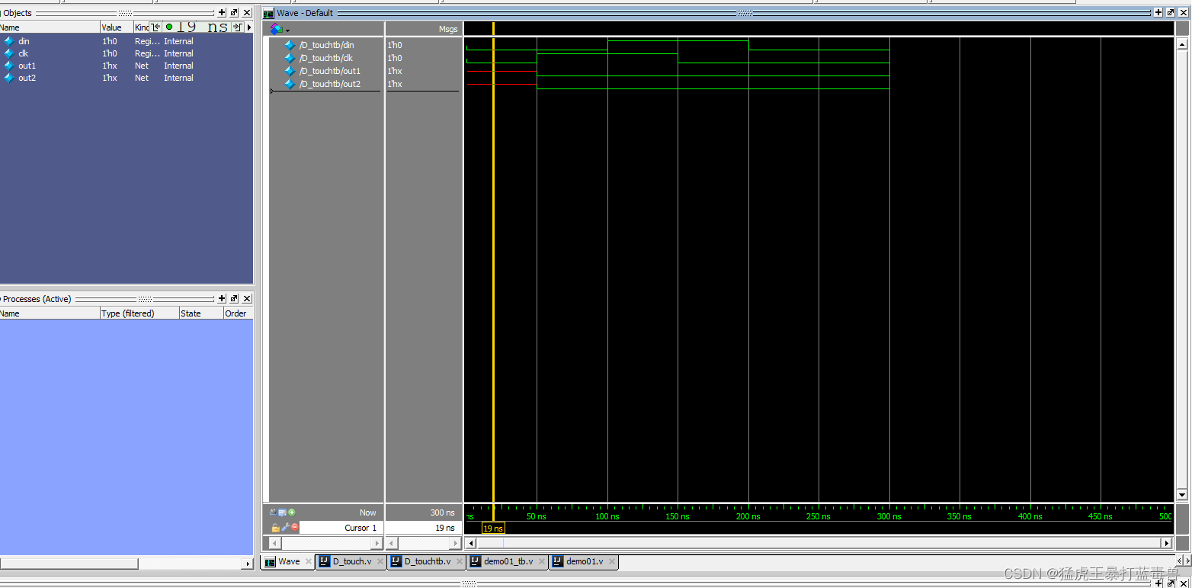Close the D_touch.v tab
This screenshot has height=588, width=1192.
(380, 562)
